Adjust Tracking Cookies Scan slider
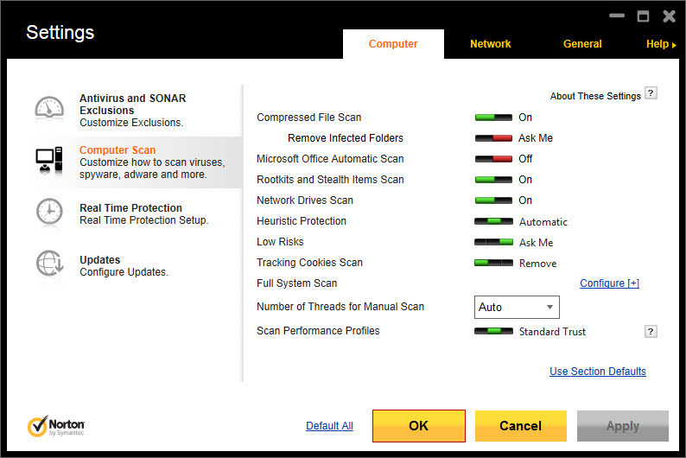 coord(493,263)
